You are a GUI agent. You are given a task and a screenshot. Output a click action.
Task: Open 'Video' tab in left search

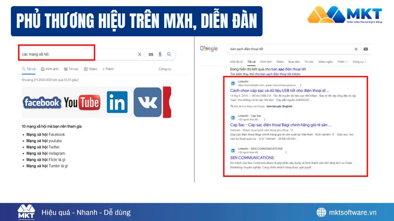[91, 69]
